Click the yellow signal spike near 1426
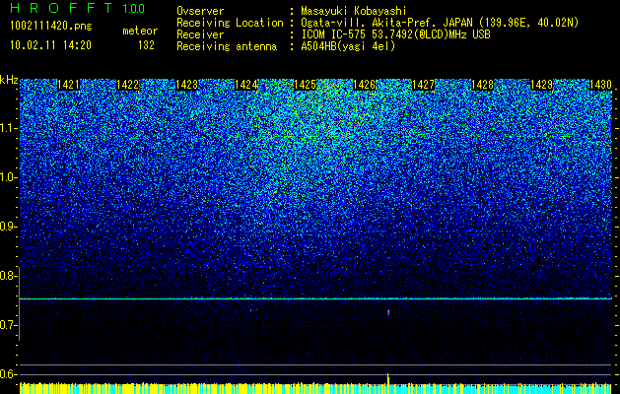 point(388,378)
